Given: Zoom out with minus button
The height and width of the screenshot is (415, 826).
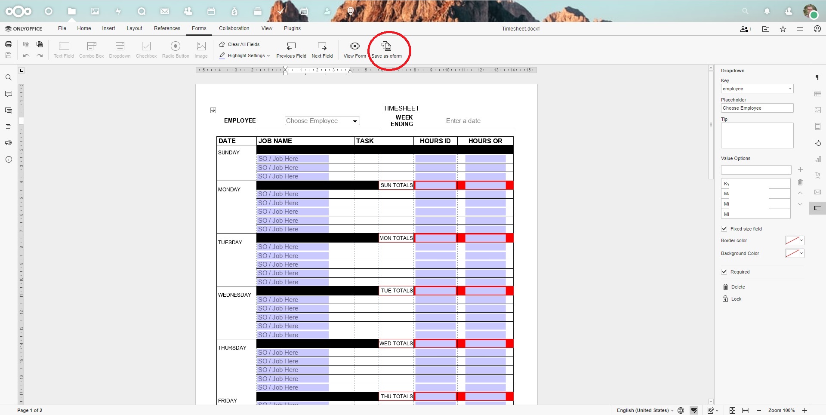Looking at the screenshot, I should (x=759, y=410).
